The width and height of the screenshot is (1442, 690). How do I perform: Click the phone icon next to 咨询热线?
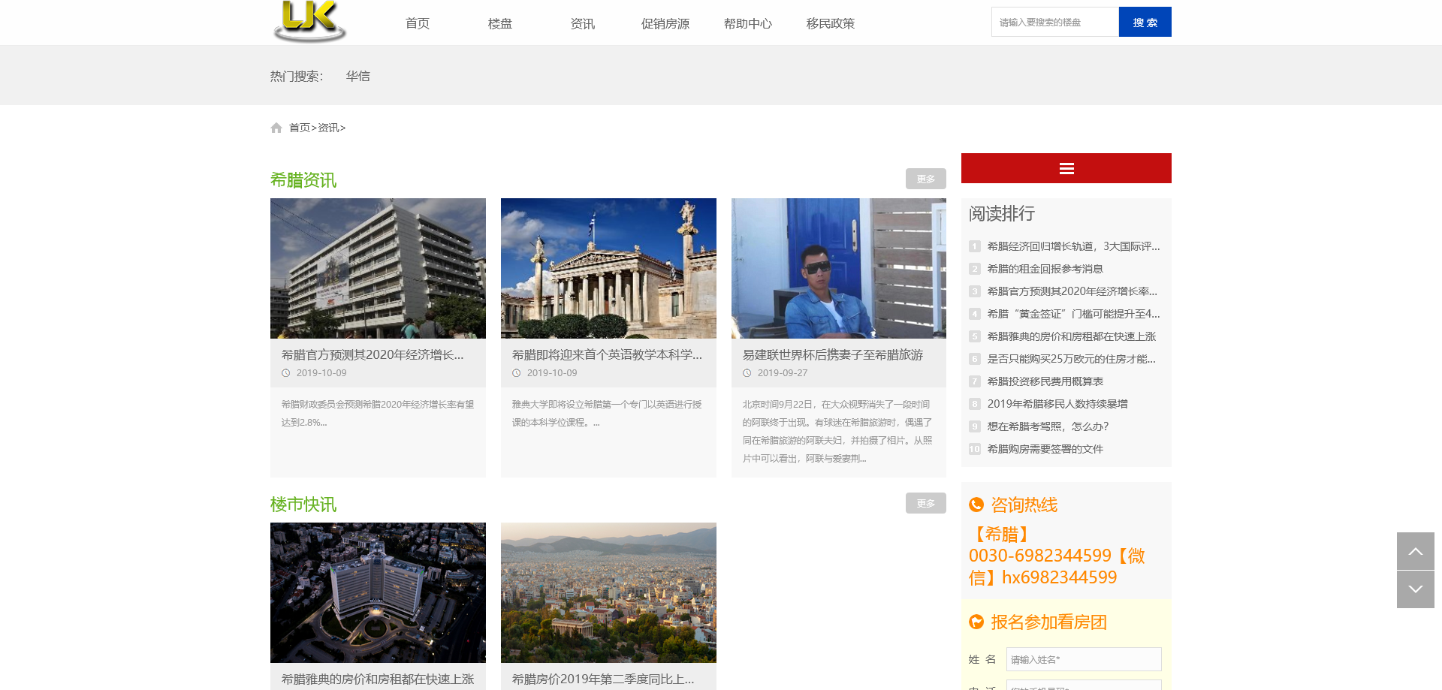click(976, 505)
